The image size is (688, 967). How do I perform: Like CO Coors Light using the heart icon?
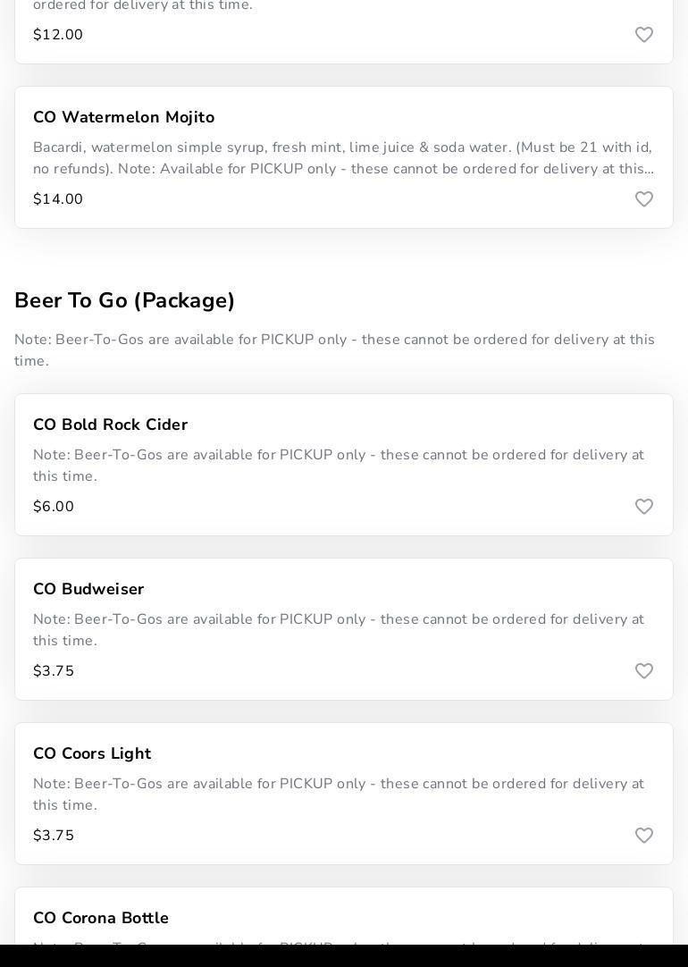644,836
